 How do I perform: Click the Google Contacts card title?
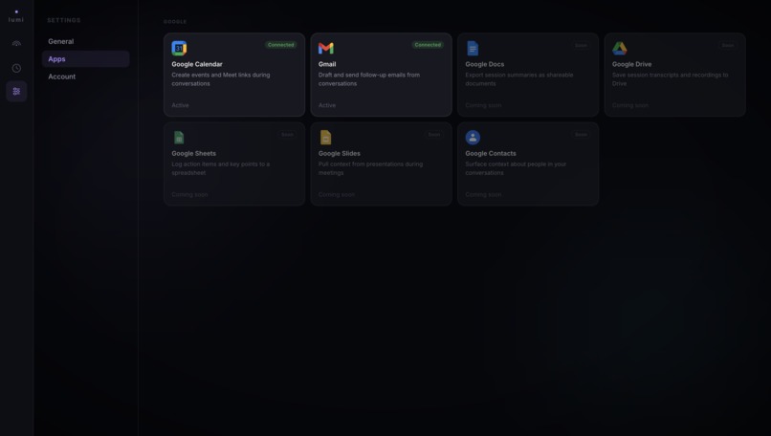490,153
